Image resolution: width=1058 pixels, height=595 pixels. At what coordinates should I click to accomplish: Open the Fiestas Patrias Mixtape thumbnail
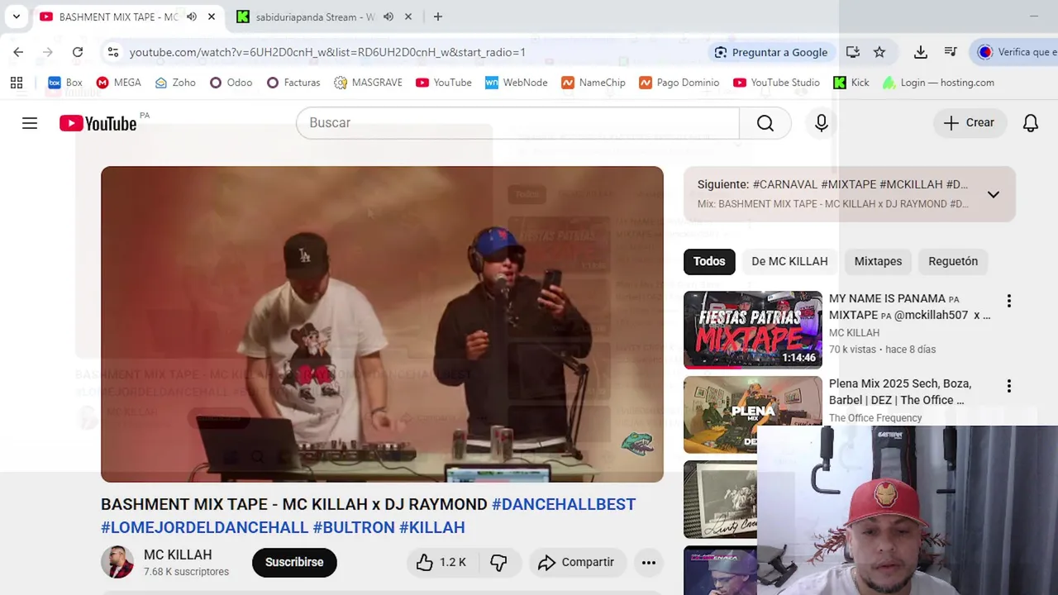[753, 329]
